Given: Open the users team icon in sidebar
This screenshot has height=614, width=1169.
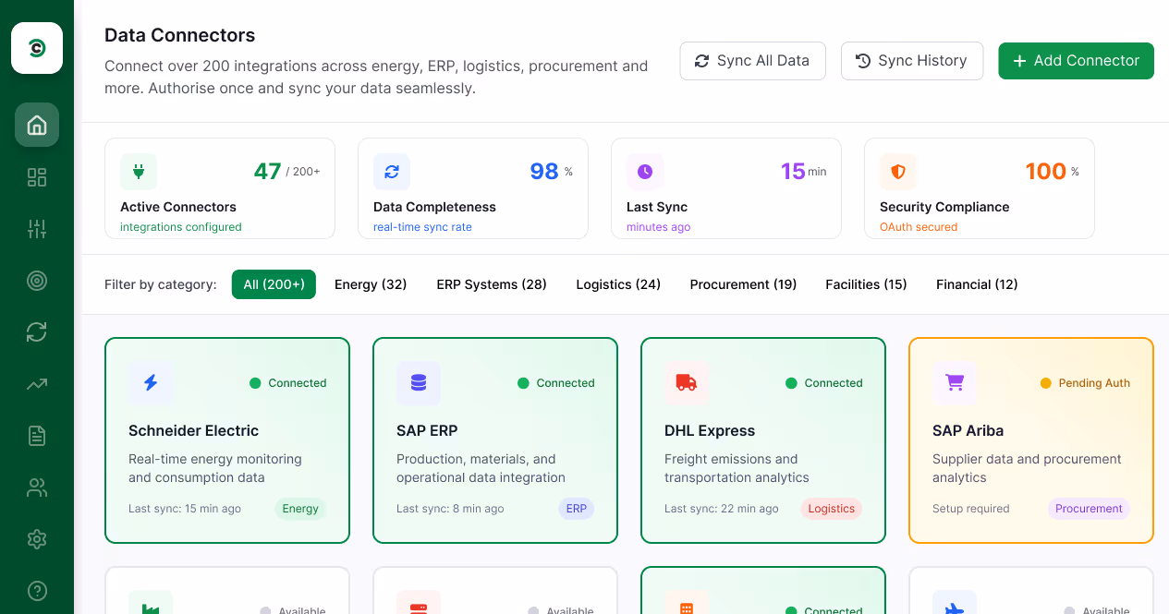Looking at the screenshot, I should pyautogui.click(x=37, y=488).
